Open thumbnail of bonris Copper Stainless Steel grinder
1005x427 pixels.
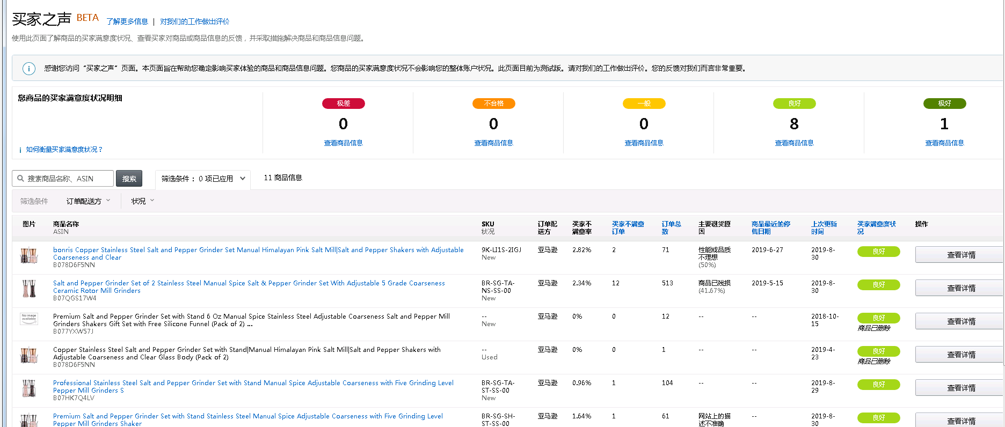pyautogui.click(x=28, y=255)
